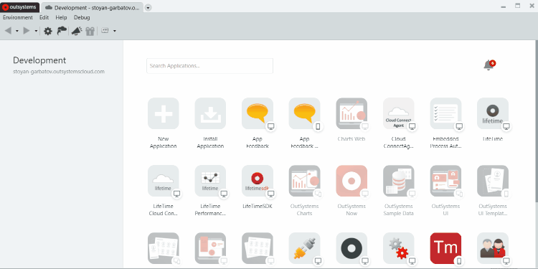
Task: Switch to the outsystems home tab
Action: 20,7
